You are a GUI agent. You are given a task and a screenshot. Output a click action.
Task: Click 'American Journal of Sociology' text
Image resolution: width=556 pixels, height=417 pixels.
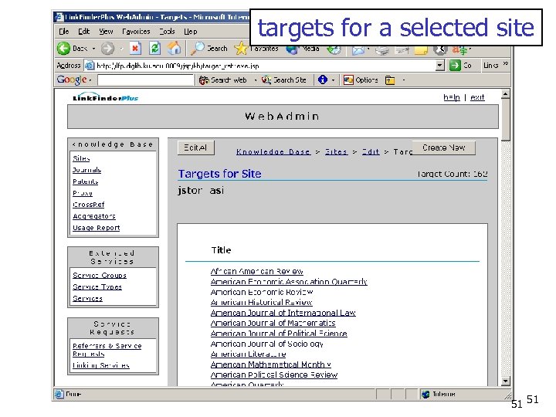coord(267,344)
